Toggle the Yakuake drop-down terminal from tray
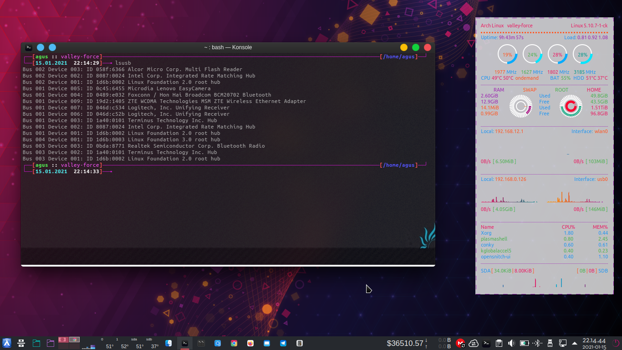This screenshot has width=622, height=350. 486,343
